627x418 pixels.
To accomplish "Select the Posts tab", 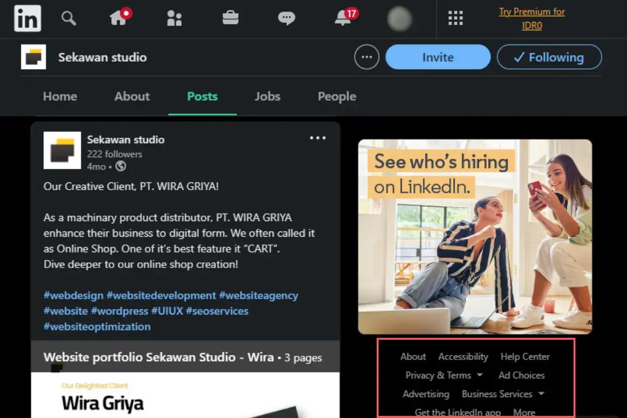I will click(x=202, y=97).
